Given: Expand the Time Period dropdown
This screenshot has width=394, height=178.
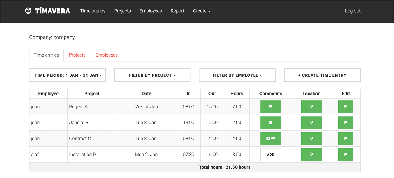Looking at the screenshot, I should click(67, 75).
